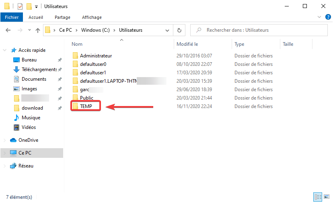This screenshot has height=202, width=333.
Task: Switch to large icons view button
Action: [x=327, y=197]
